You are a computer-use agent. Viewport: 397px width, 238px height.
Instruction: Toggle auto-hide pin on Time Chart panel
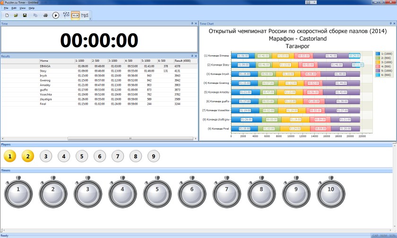[x=390, y=23]
